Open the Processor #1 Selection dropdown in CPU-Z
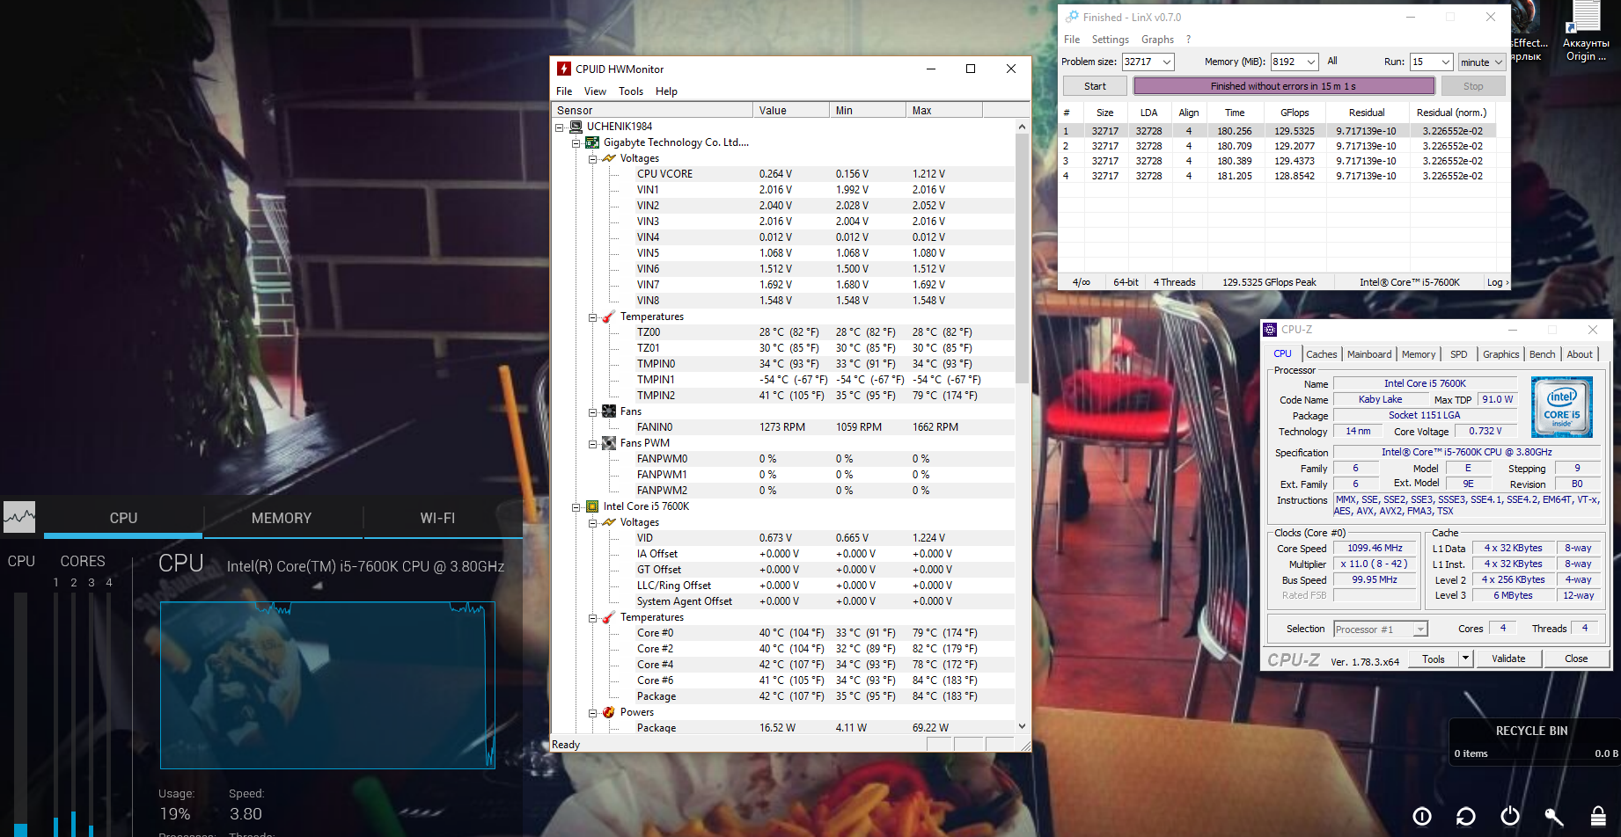The image size is (1621, 837). [1419, 630]
